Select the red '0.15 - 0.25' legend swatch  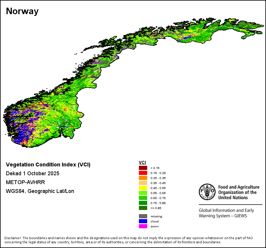pos(143,173)
